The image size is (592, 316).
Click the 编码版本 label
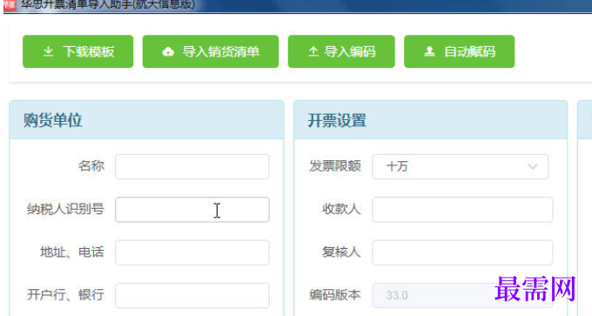pyautogui.click(x=335, y=294)
